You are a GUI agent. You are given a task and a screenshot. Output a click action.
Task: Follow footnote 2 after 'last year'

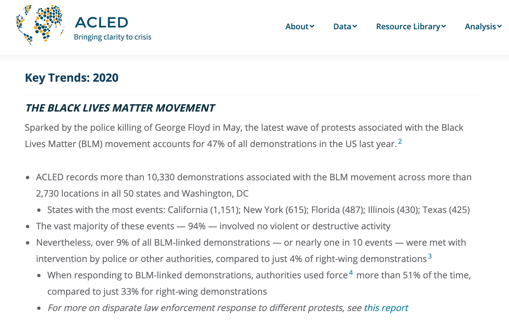coord(400,141)
